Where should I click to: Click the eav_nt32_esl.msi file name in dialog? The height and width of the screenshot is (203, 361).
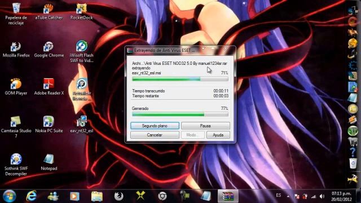pos(147,73)
